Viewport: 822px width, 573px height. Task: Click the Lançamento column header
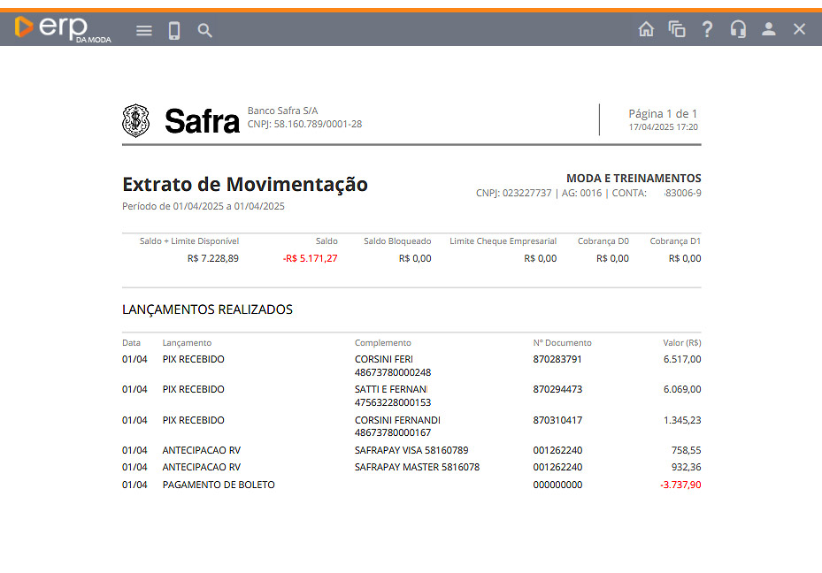[x=187, y=343]
